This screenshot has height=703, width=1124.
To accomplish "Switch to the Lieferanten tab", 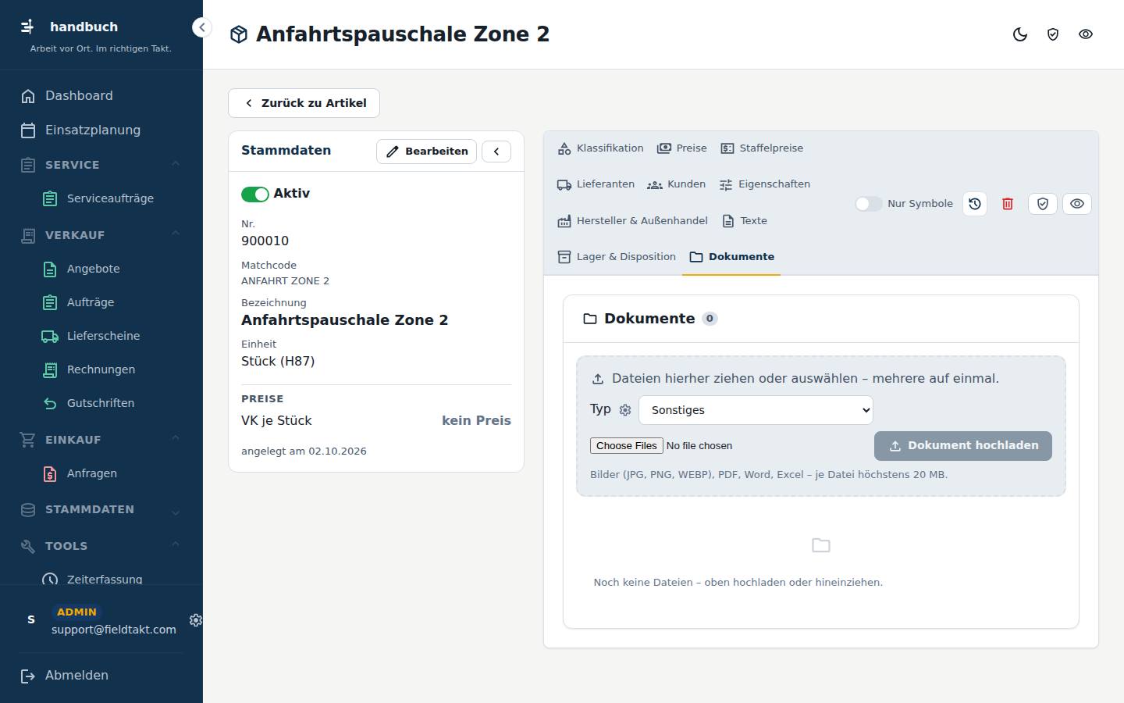I will pos(596,184).
